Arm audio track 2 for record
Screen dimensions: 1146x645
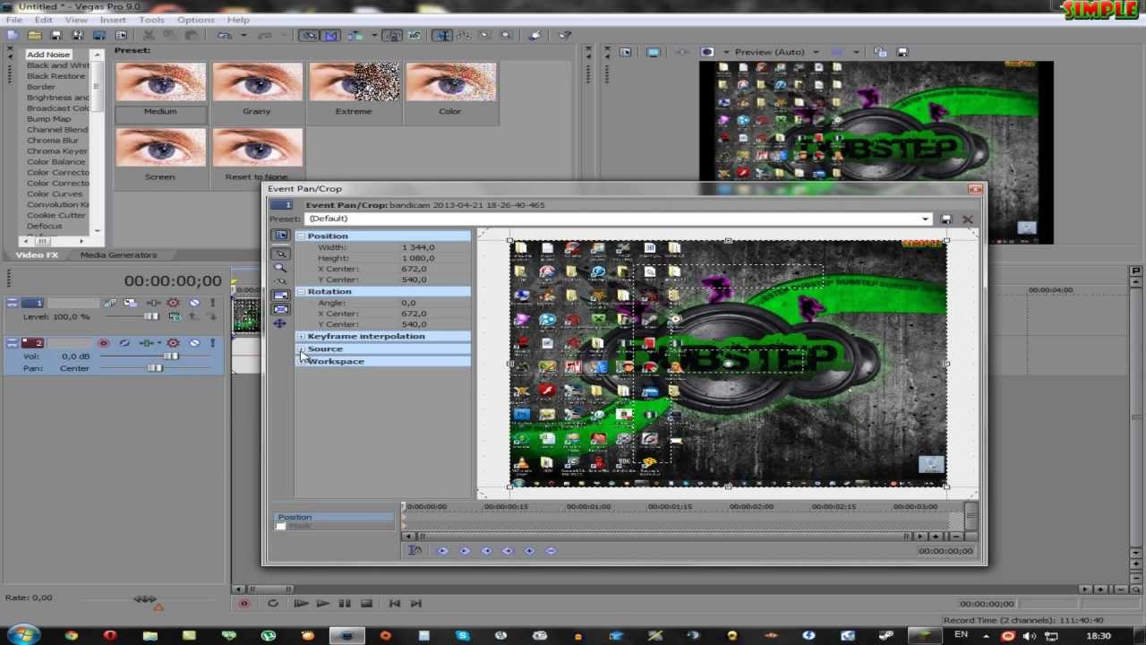point(103,343)
